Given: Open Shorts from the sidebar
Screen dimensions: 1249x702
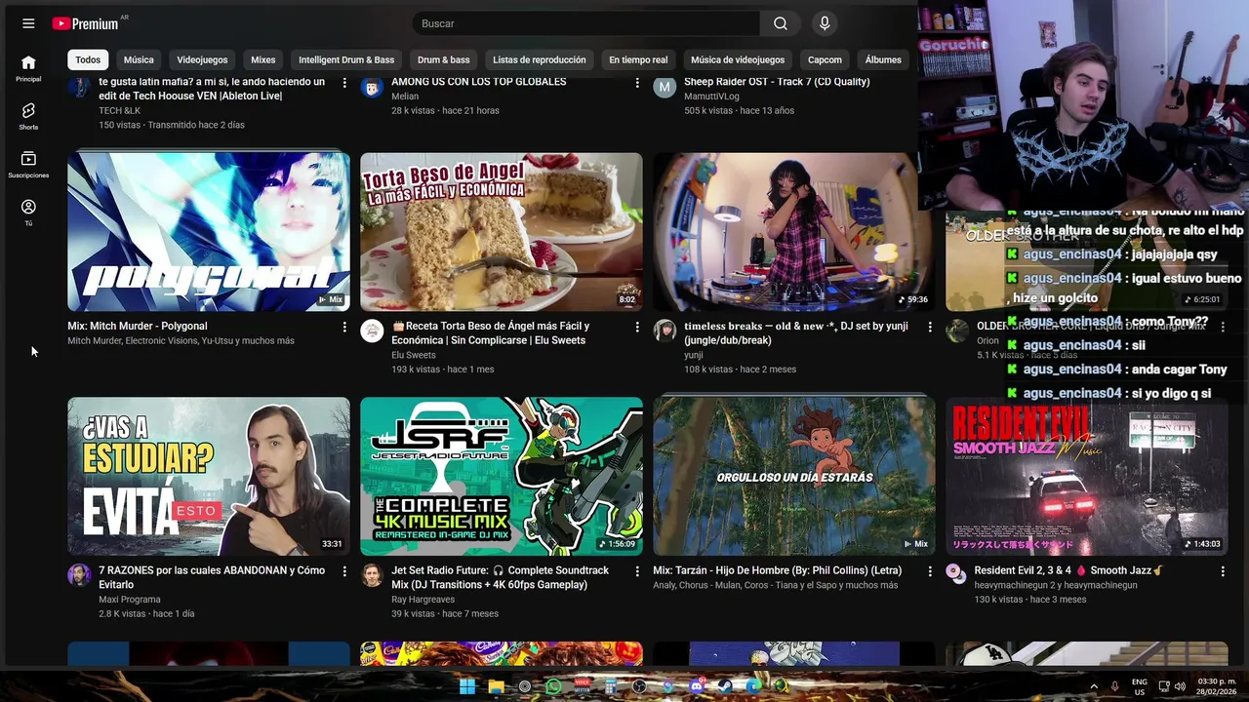Looking at the screenshot, I should click(x=28, y=116).
